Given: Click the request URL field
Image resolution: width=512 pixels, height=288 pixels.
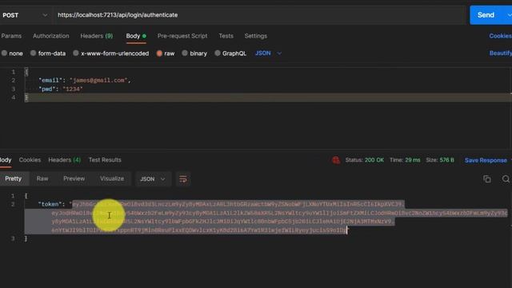Looking at the screenshot, I should (x=259, y=15).
